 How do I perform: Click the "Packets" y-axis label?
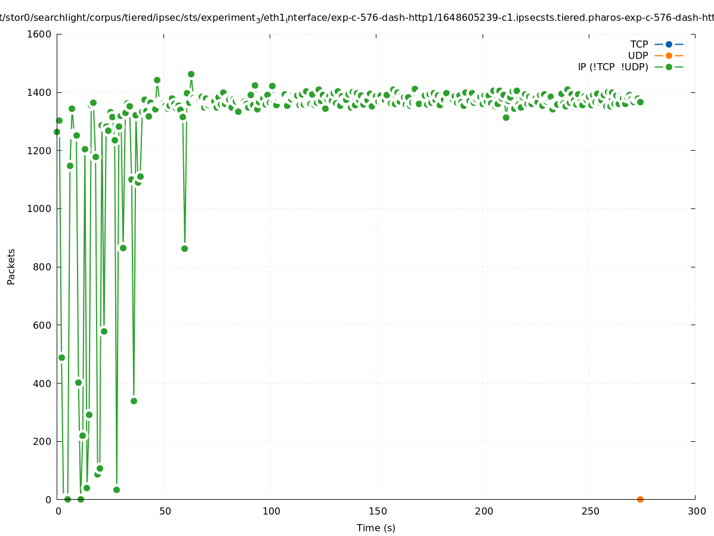(x=11, y=266)
